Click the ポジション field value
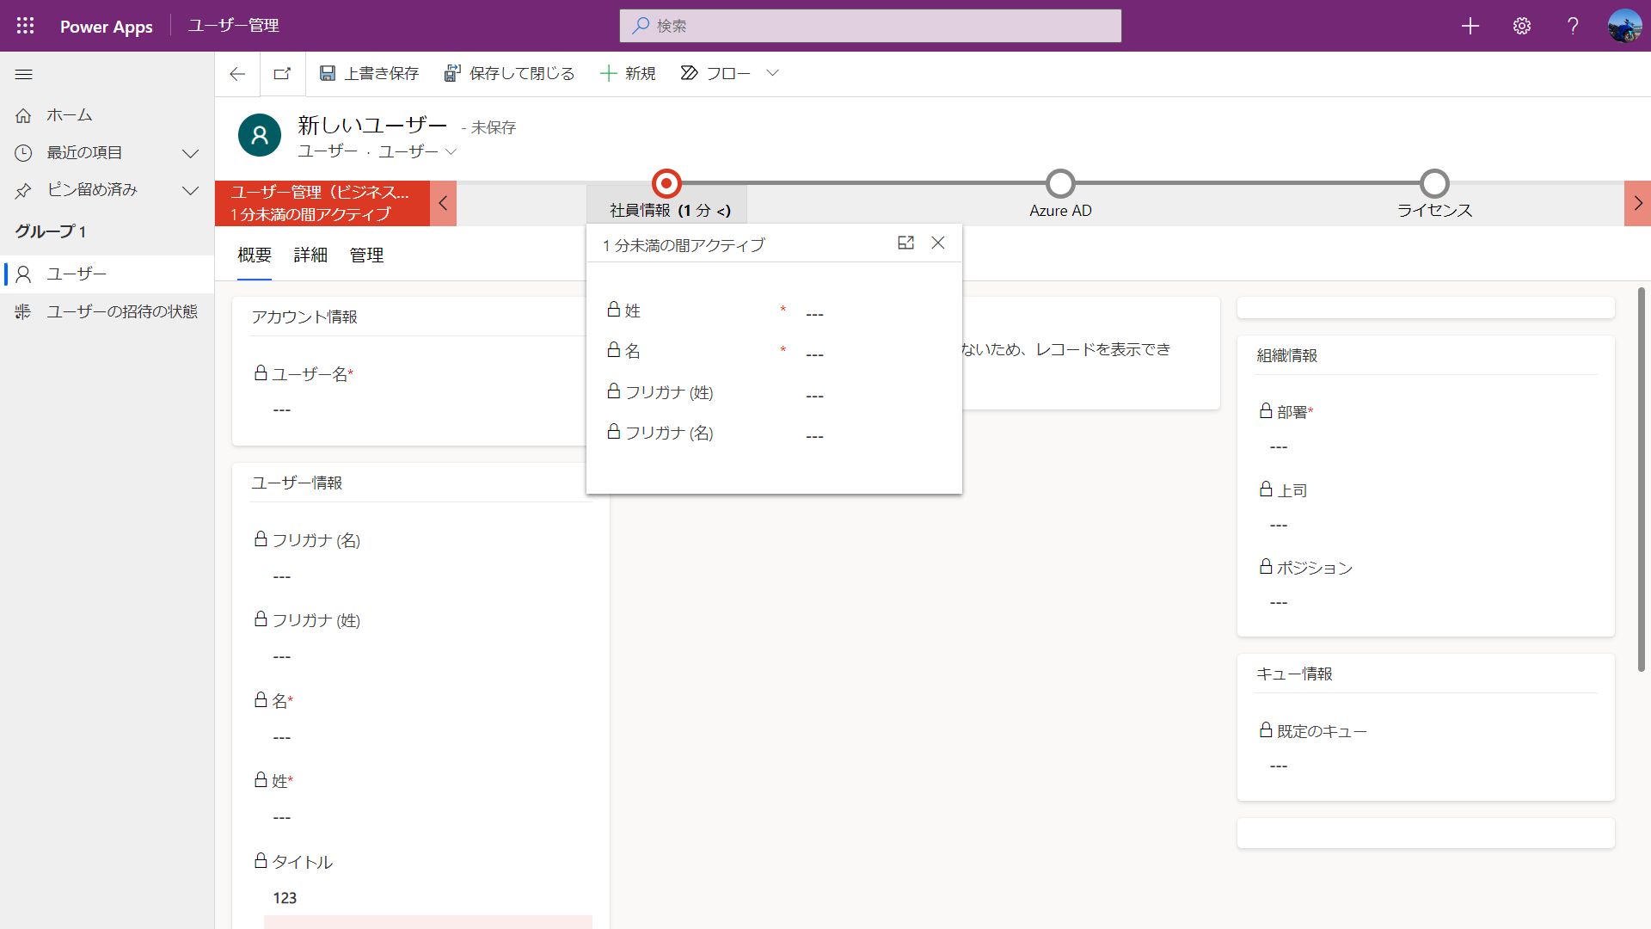 coord(1429,603)
